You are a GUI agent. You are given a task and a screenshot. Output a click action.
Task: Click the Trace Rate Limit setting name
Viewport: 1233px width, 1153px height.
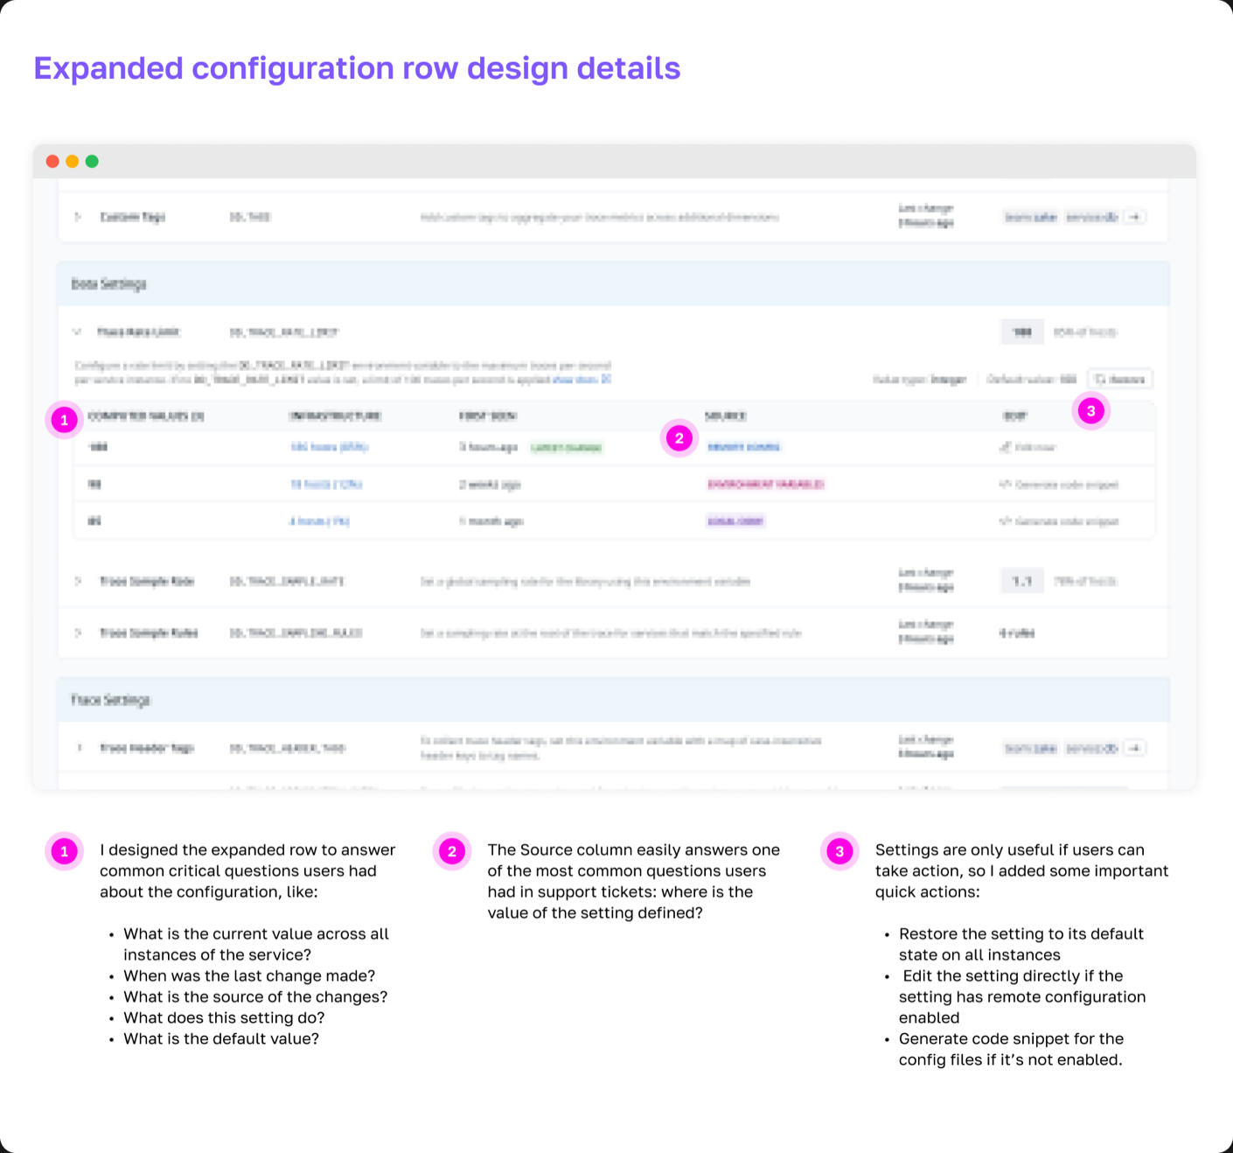138,332
